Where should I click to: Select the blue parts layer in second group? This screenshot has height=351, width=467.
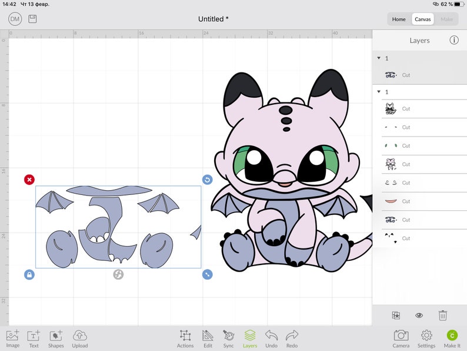pyautogui.click(x=425, y=220)
